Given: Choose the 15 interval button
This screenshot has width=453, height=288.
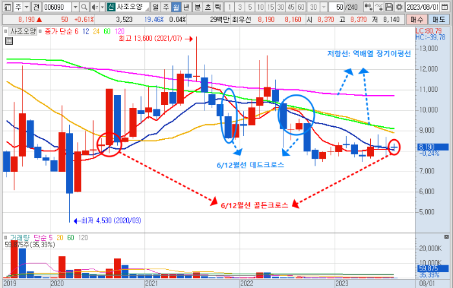Looking at the screenshot, I should (271, 6).
